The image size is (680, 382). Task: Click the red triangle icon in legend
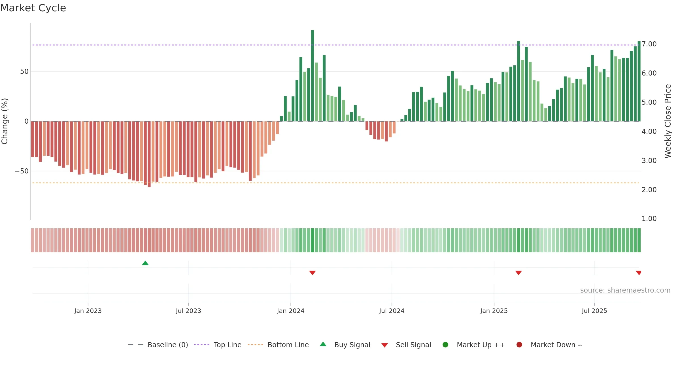[384, 345]
